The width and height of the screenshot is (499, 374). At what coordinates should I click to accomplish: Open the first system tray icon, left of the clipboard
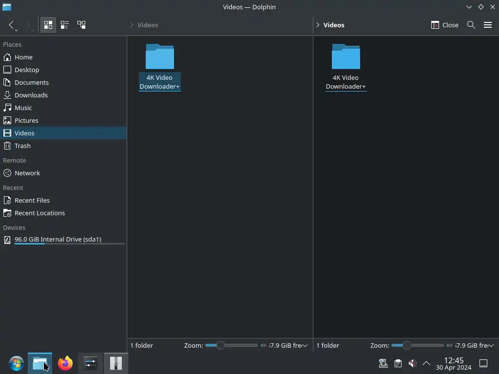coord(383,363)
